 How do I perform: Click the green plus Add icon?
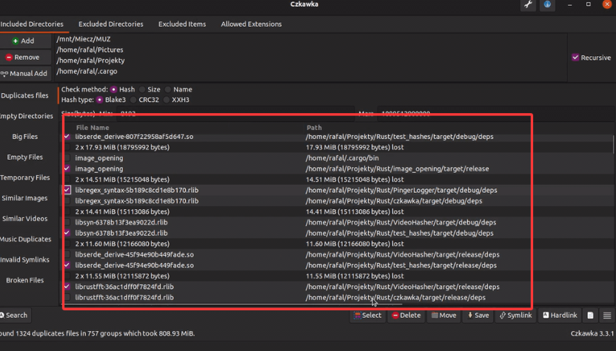pos(16,41)
